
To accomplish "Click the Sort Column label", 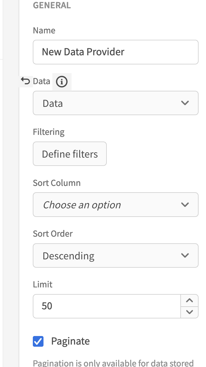I will pos(57,183).
